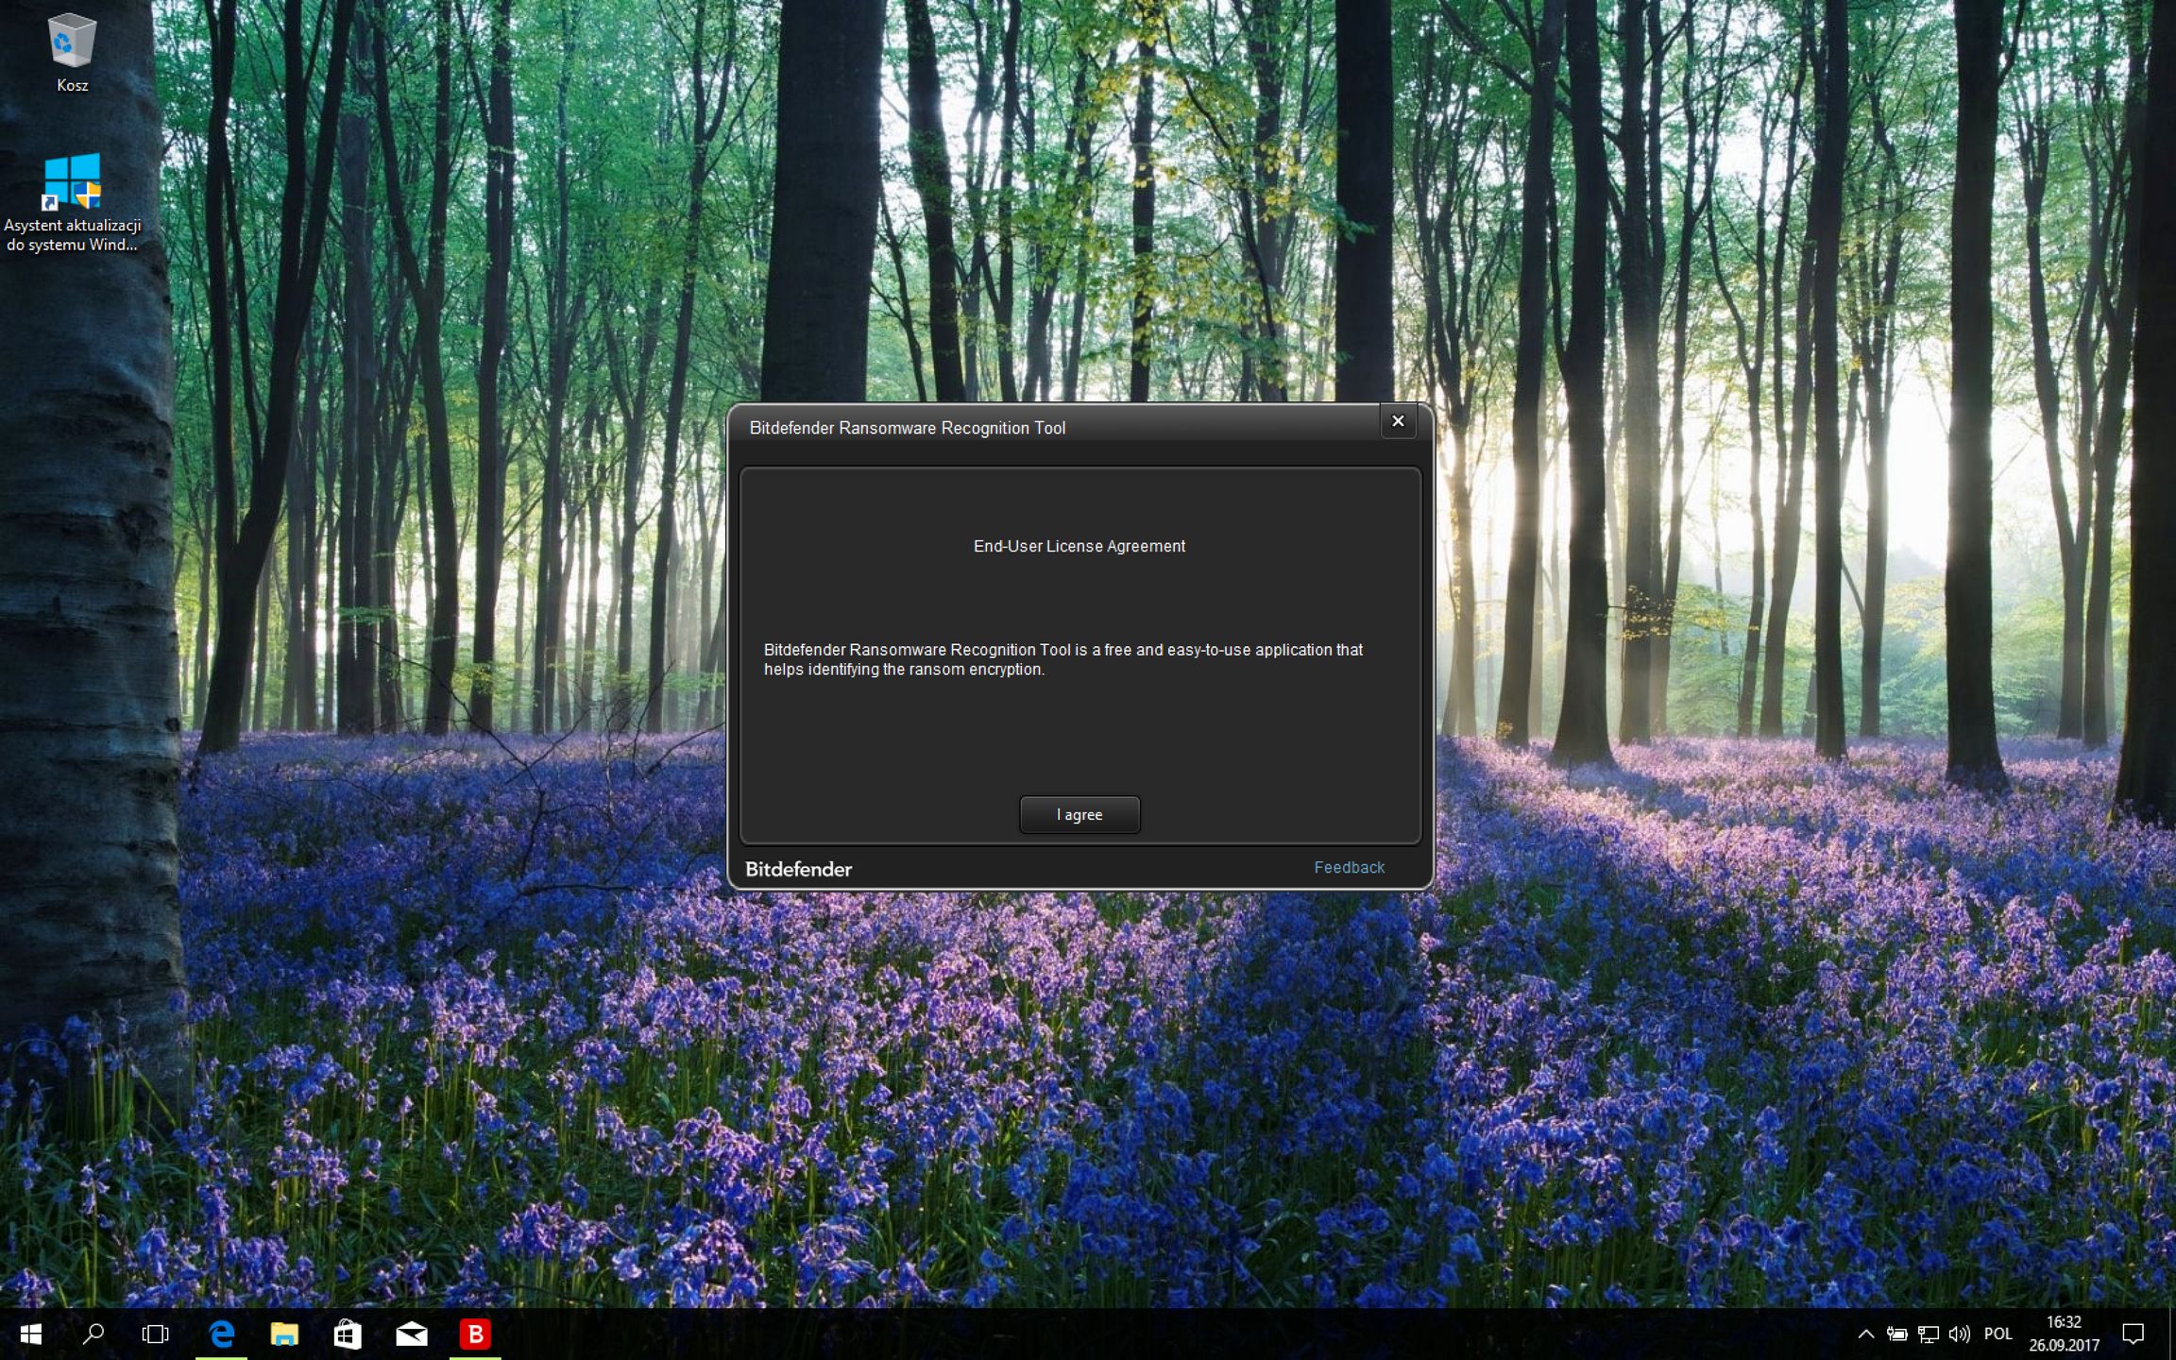Open the Feedback link
This screenshot has width=2176, height=1360.
1348,867
